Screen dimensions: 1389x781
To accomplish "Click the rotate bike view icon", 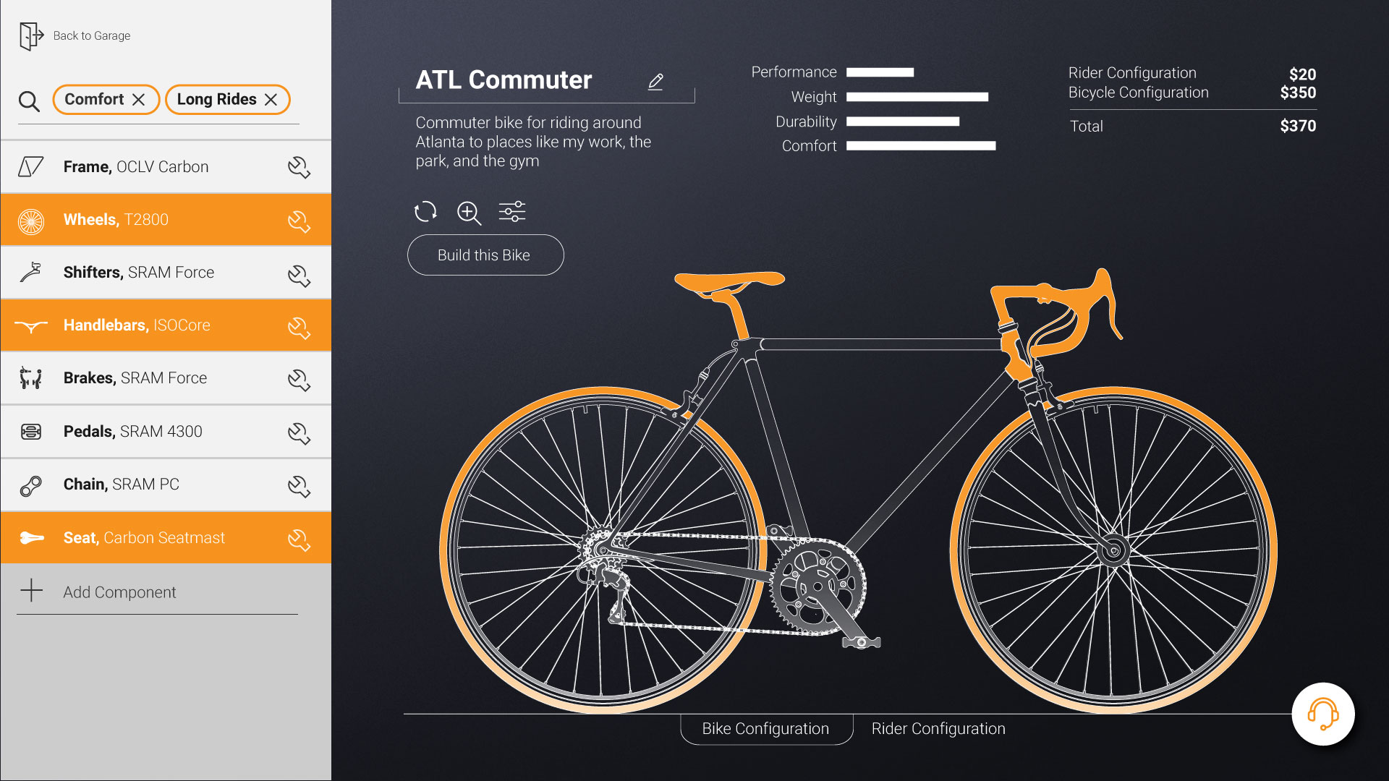I will click(x=425, y=212).
